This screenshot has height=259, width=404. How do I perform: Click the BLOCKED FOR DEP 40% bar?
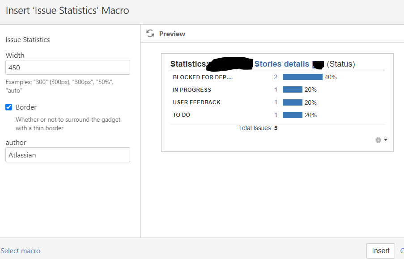click(x=302, y=77)
